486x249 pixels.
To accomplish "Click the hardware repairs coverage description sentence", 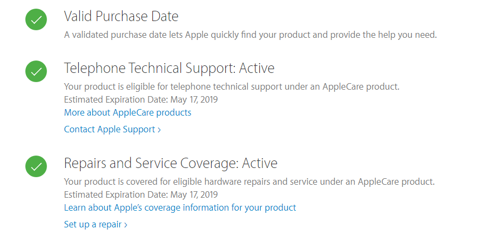I will (x=249, y=181).
